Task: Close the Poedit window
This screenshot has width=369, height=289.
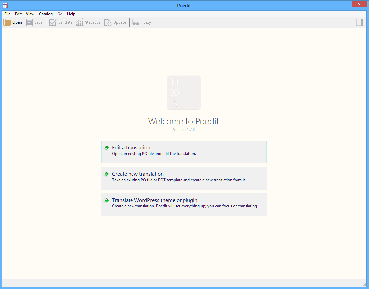Action: point(359,4)
